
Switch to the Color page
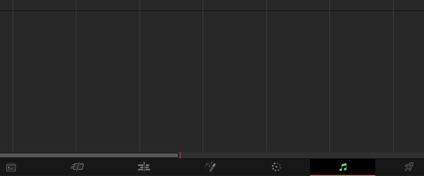coord(276,167)
